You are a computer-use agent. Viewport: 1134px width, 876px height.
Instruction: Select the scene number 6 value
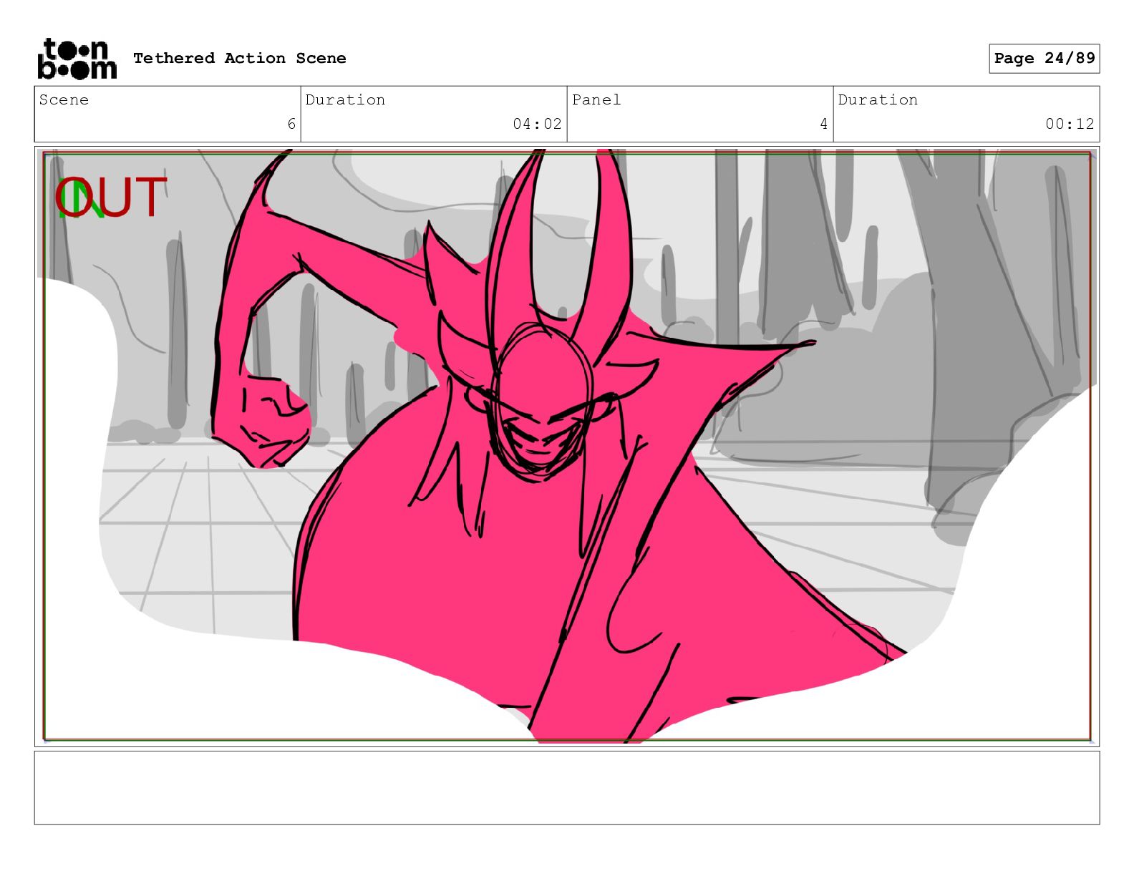pyautogui.click(x=291, y=124)
